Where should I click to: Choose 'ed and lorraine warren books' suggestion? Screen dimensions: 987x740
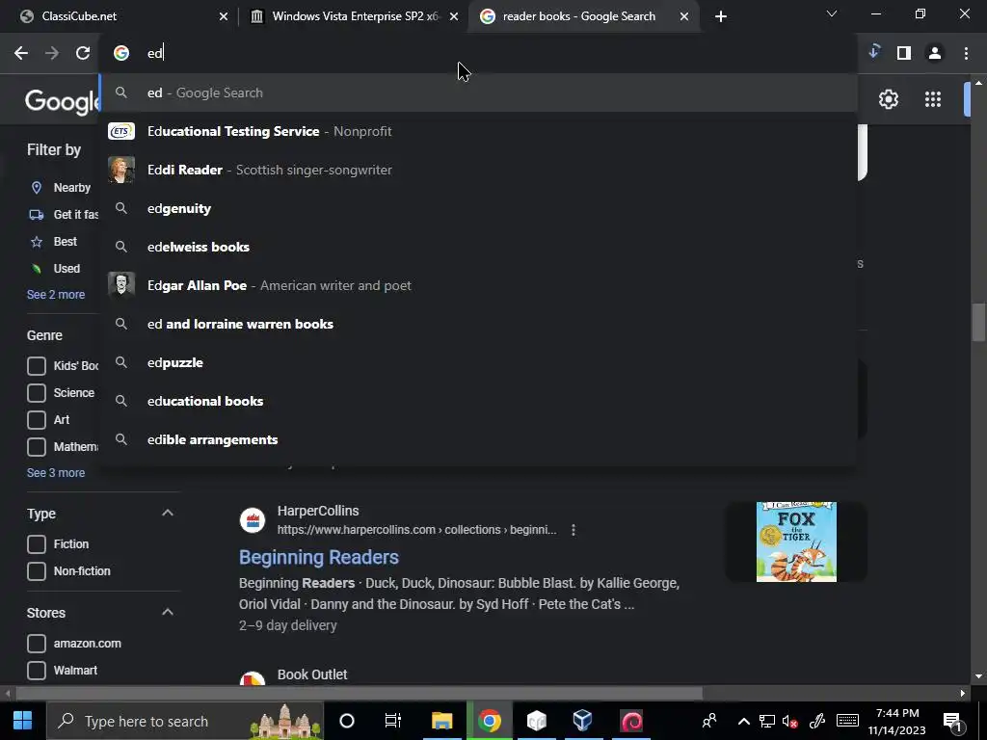478,324
